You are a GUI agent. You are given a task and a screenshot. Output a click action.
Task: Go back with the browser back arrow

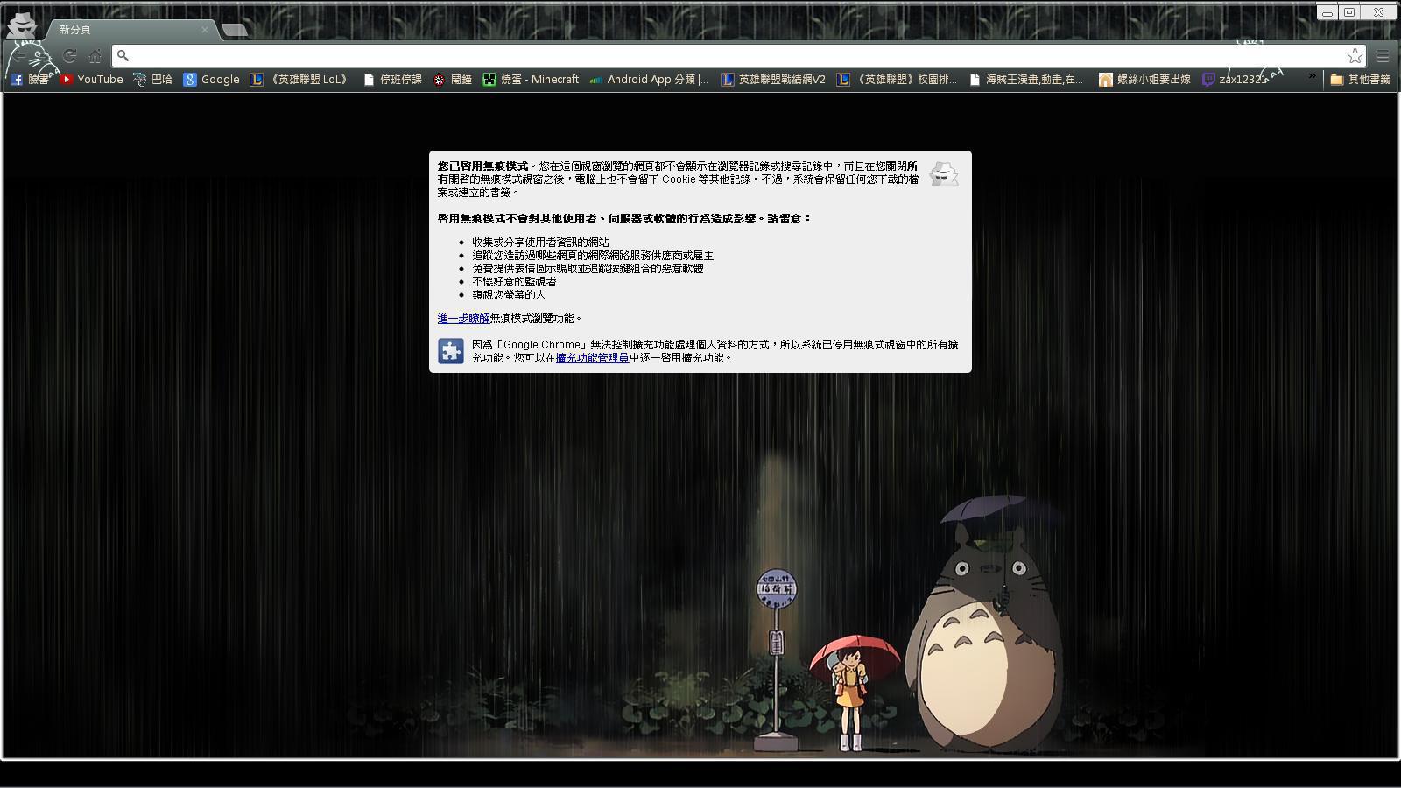(21, 56)
